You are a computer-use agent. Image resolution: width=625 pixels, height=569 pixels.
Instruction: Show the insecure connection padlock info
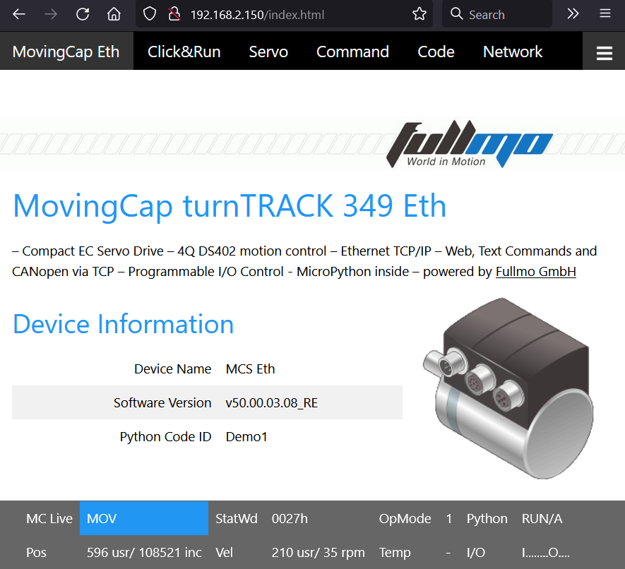pos(174,14)
